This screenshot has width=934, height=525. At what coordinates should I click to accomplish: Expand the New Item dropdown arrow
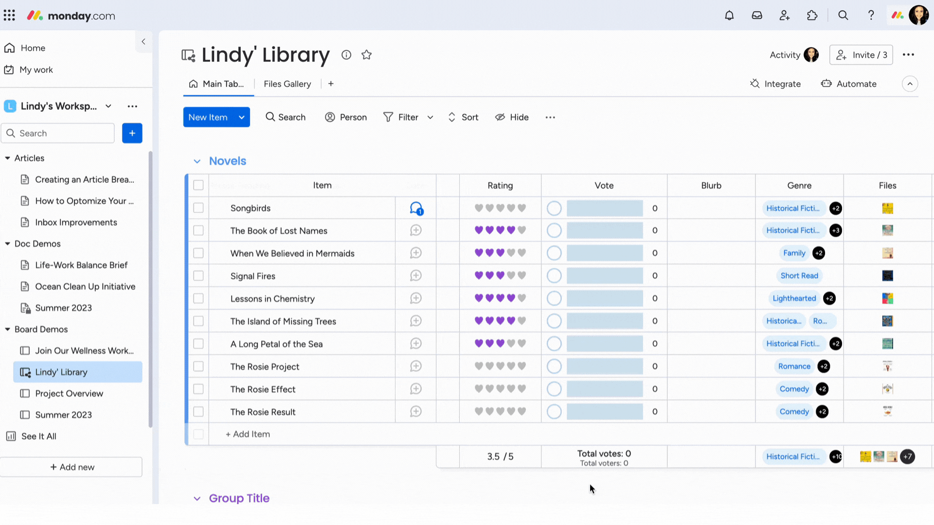click(242, 117)
